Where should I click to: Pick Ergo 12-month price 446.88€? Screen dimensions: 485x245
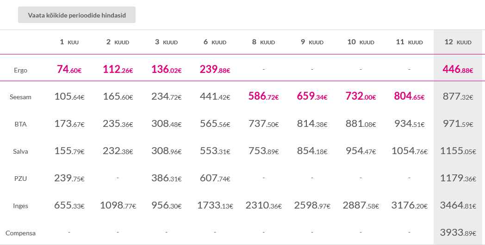[458, 70]
